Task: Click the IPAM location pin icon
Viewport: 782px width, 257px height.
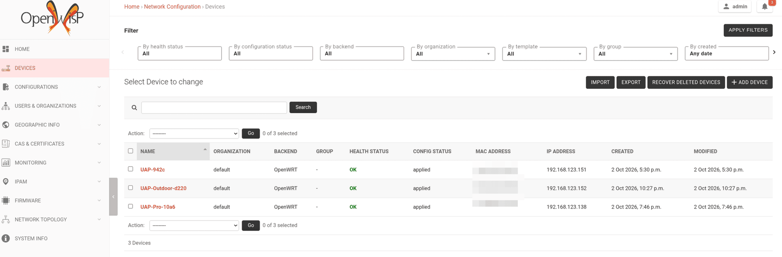Action: pyautogui.click(x=6, y=182)
